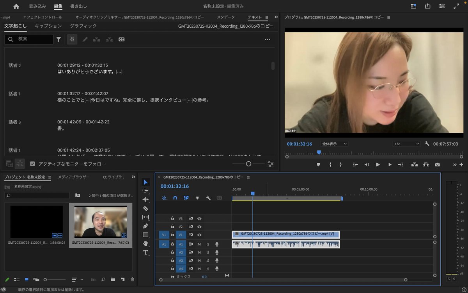Click the CC captions icon in the transcript toolbar
The width and height of the screenshot is (468, 293).
(121, 39)
